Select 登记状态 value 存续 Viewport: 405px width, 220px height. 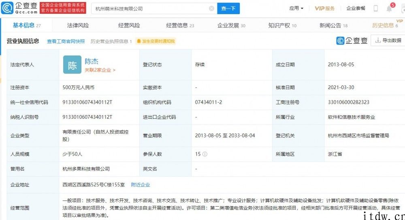click(200, 65)
